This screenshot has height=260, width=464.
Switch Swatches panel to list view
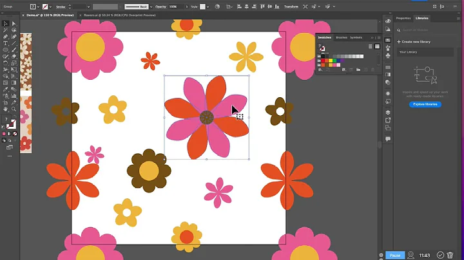click(x=370, y=46)
